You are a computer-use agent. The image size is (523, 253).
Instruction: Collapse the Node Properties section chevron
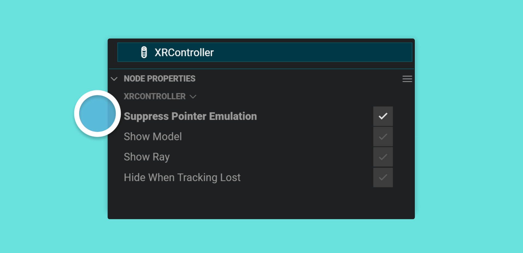(x=114, y=79)
